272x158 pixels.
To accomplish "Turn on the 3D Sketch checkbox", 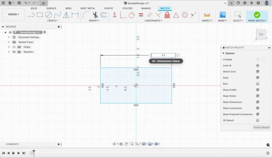I will pyautogui.click(x=257, y=120).
